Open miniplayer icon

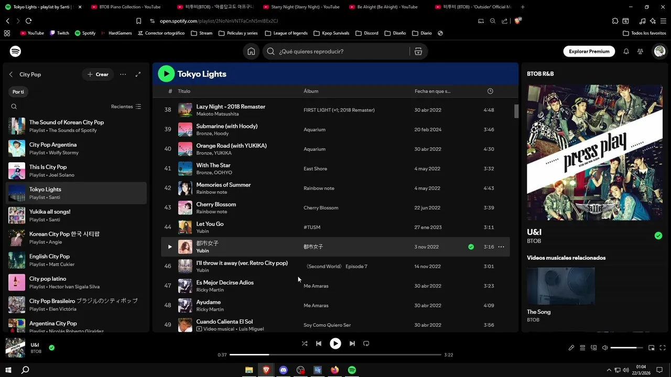[652, 348]
